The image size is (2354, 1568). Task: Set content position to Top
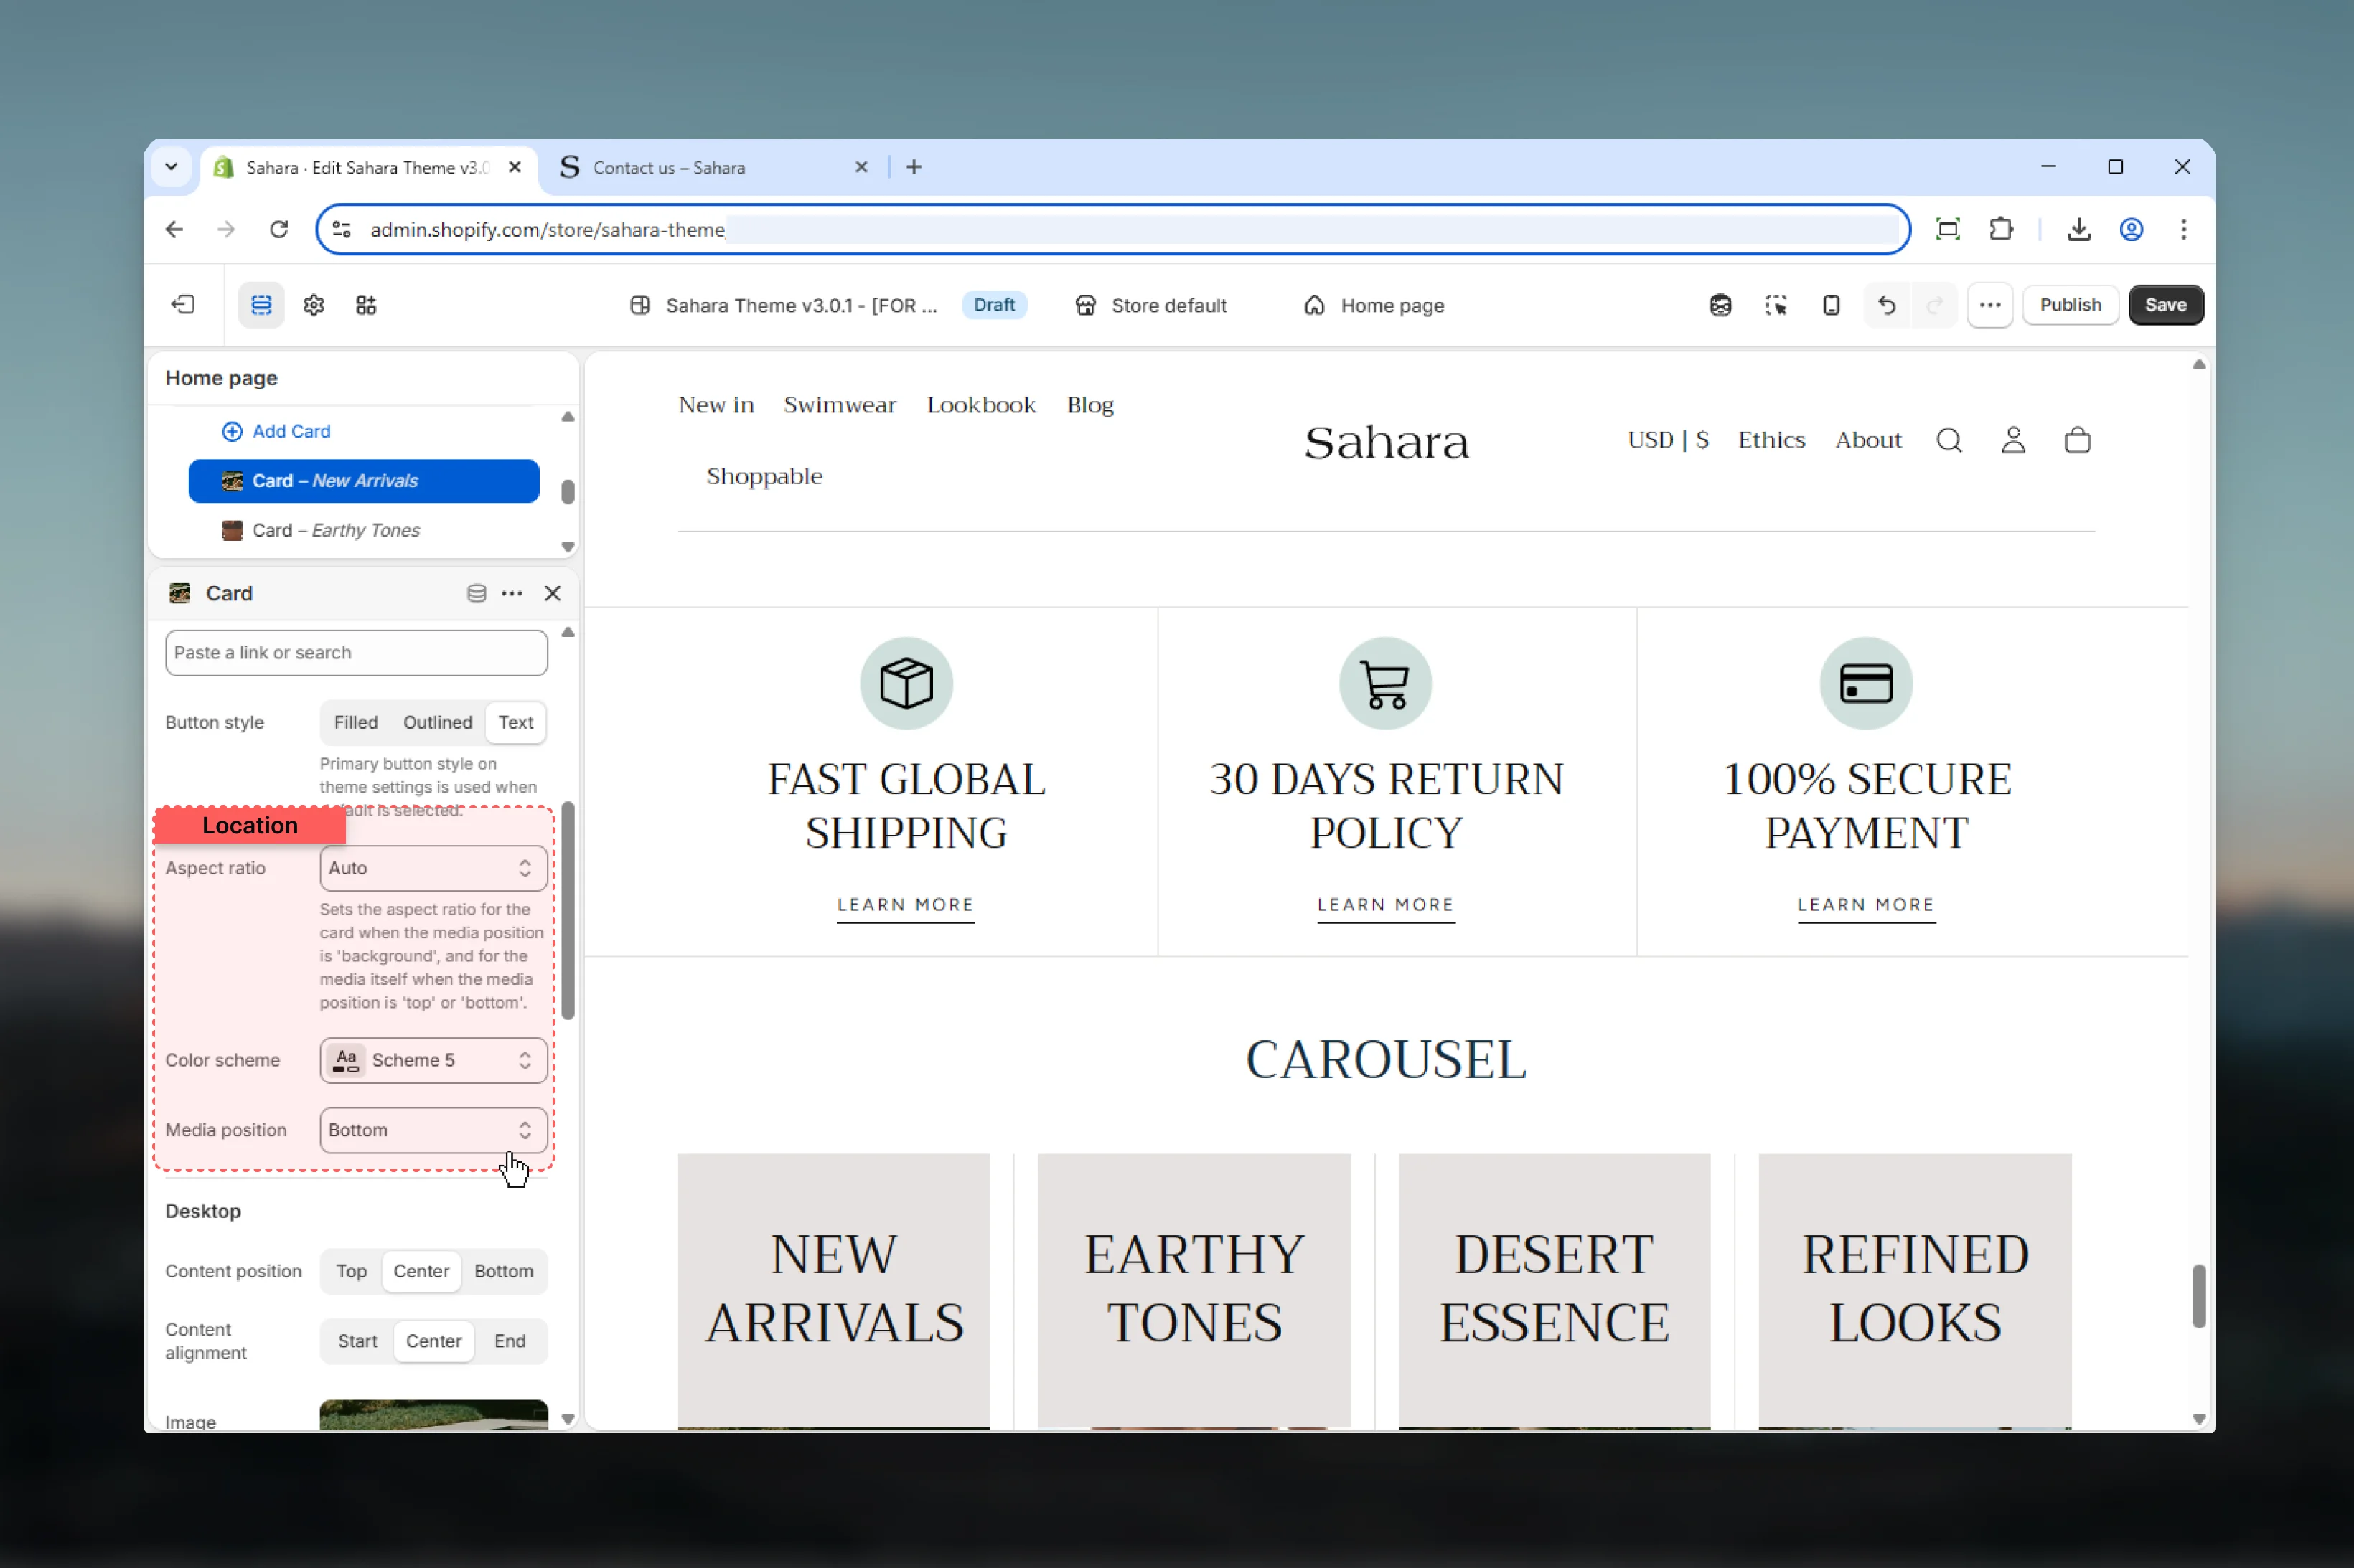pyautogui.click(x=351, y=1271)
